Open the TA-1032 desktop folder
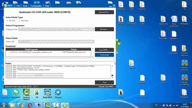 coord(121,20)
